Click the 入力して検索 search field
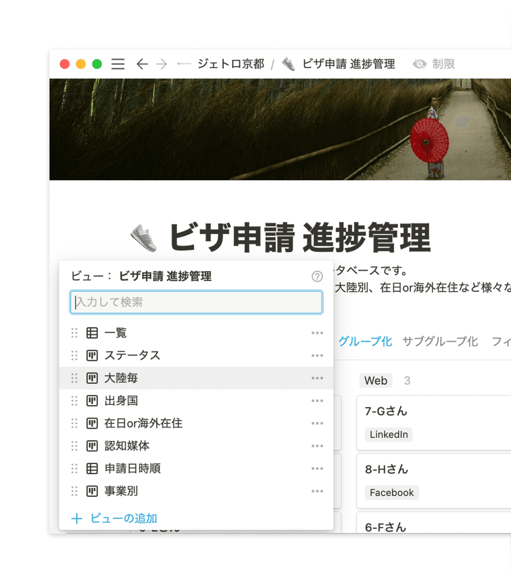 click(x=196, y=302)
